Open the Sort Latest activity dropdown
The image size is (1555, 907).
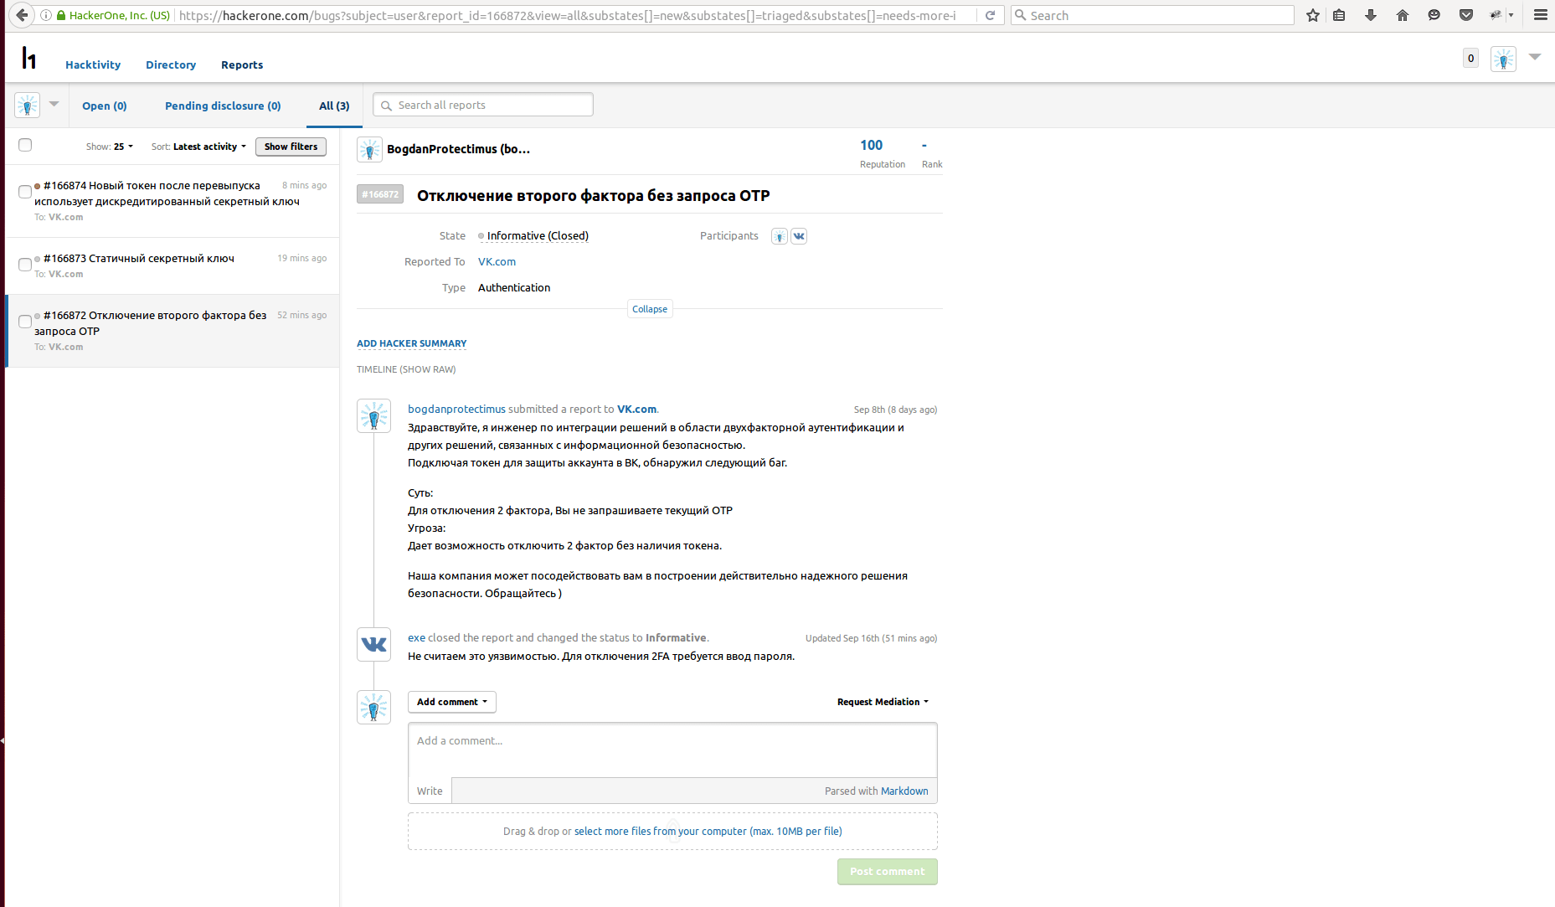[209, 147]
